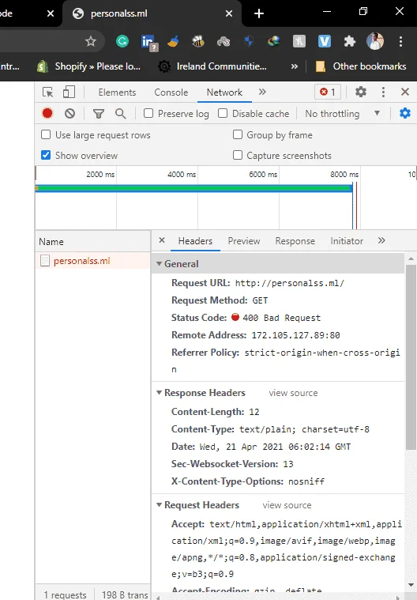The height and width of the screenshot is (600, 417).
Task: Click the gray cloud extension icon
Action: 224,41
